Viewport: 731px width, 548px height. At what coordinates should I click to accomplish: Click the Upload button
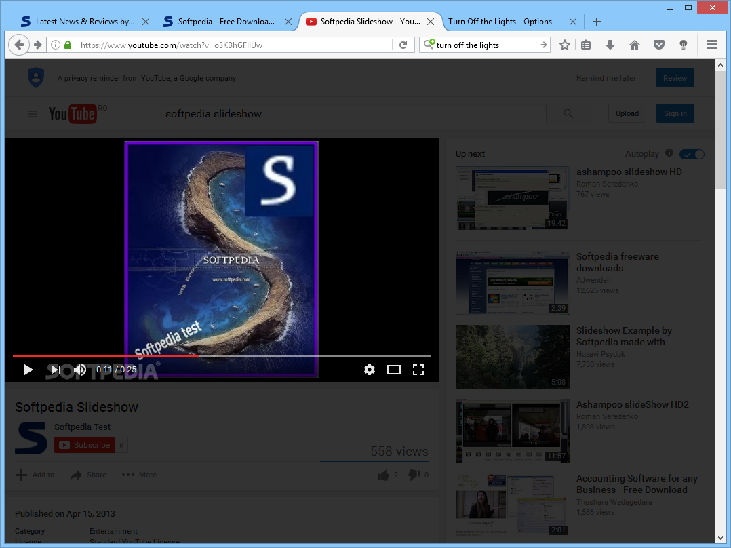[x=627, y=113]
